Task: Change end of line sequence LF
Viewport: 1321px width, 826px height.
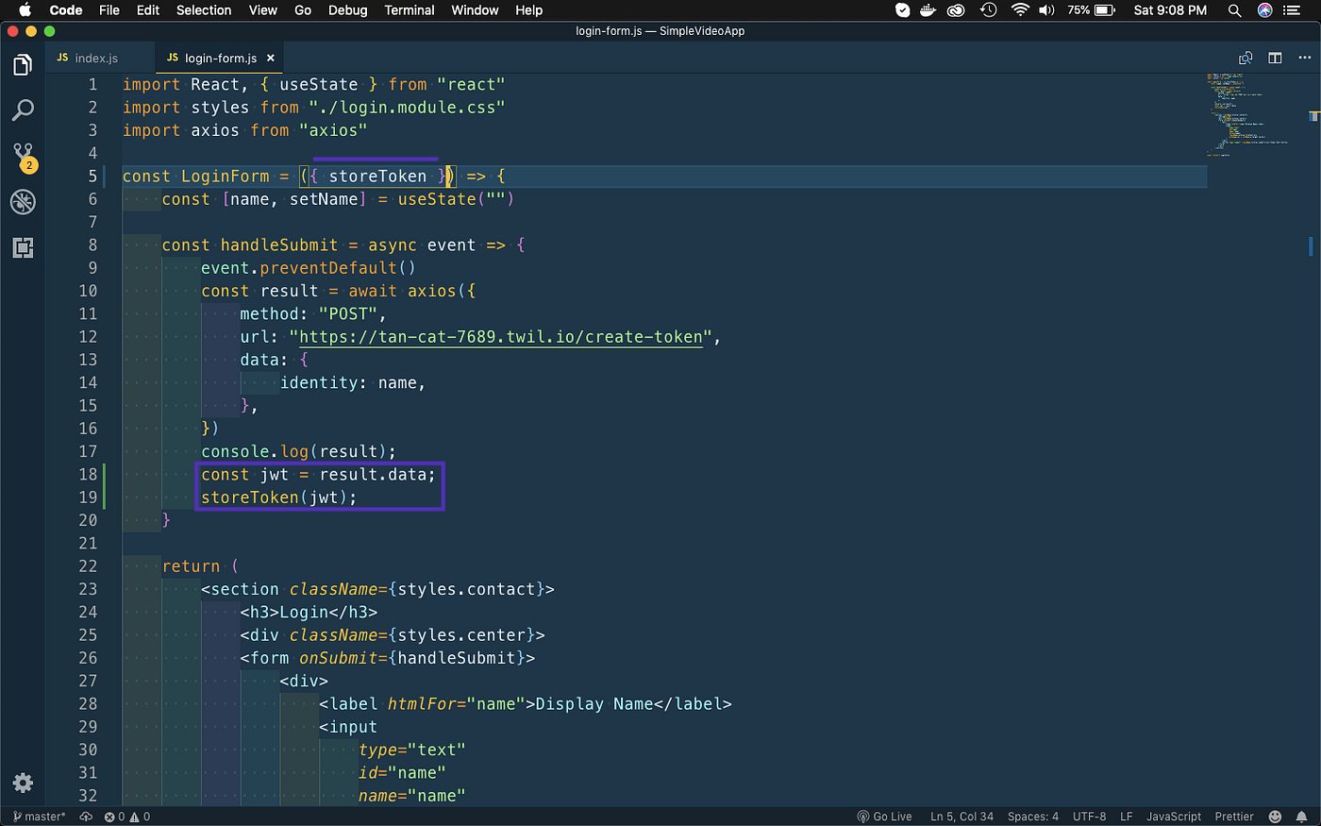Action: [x=1126, y=817]
